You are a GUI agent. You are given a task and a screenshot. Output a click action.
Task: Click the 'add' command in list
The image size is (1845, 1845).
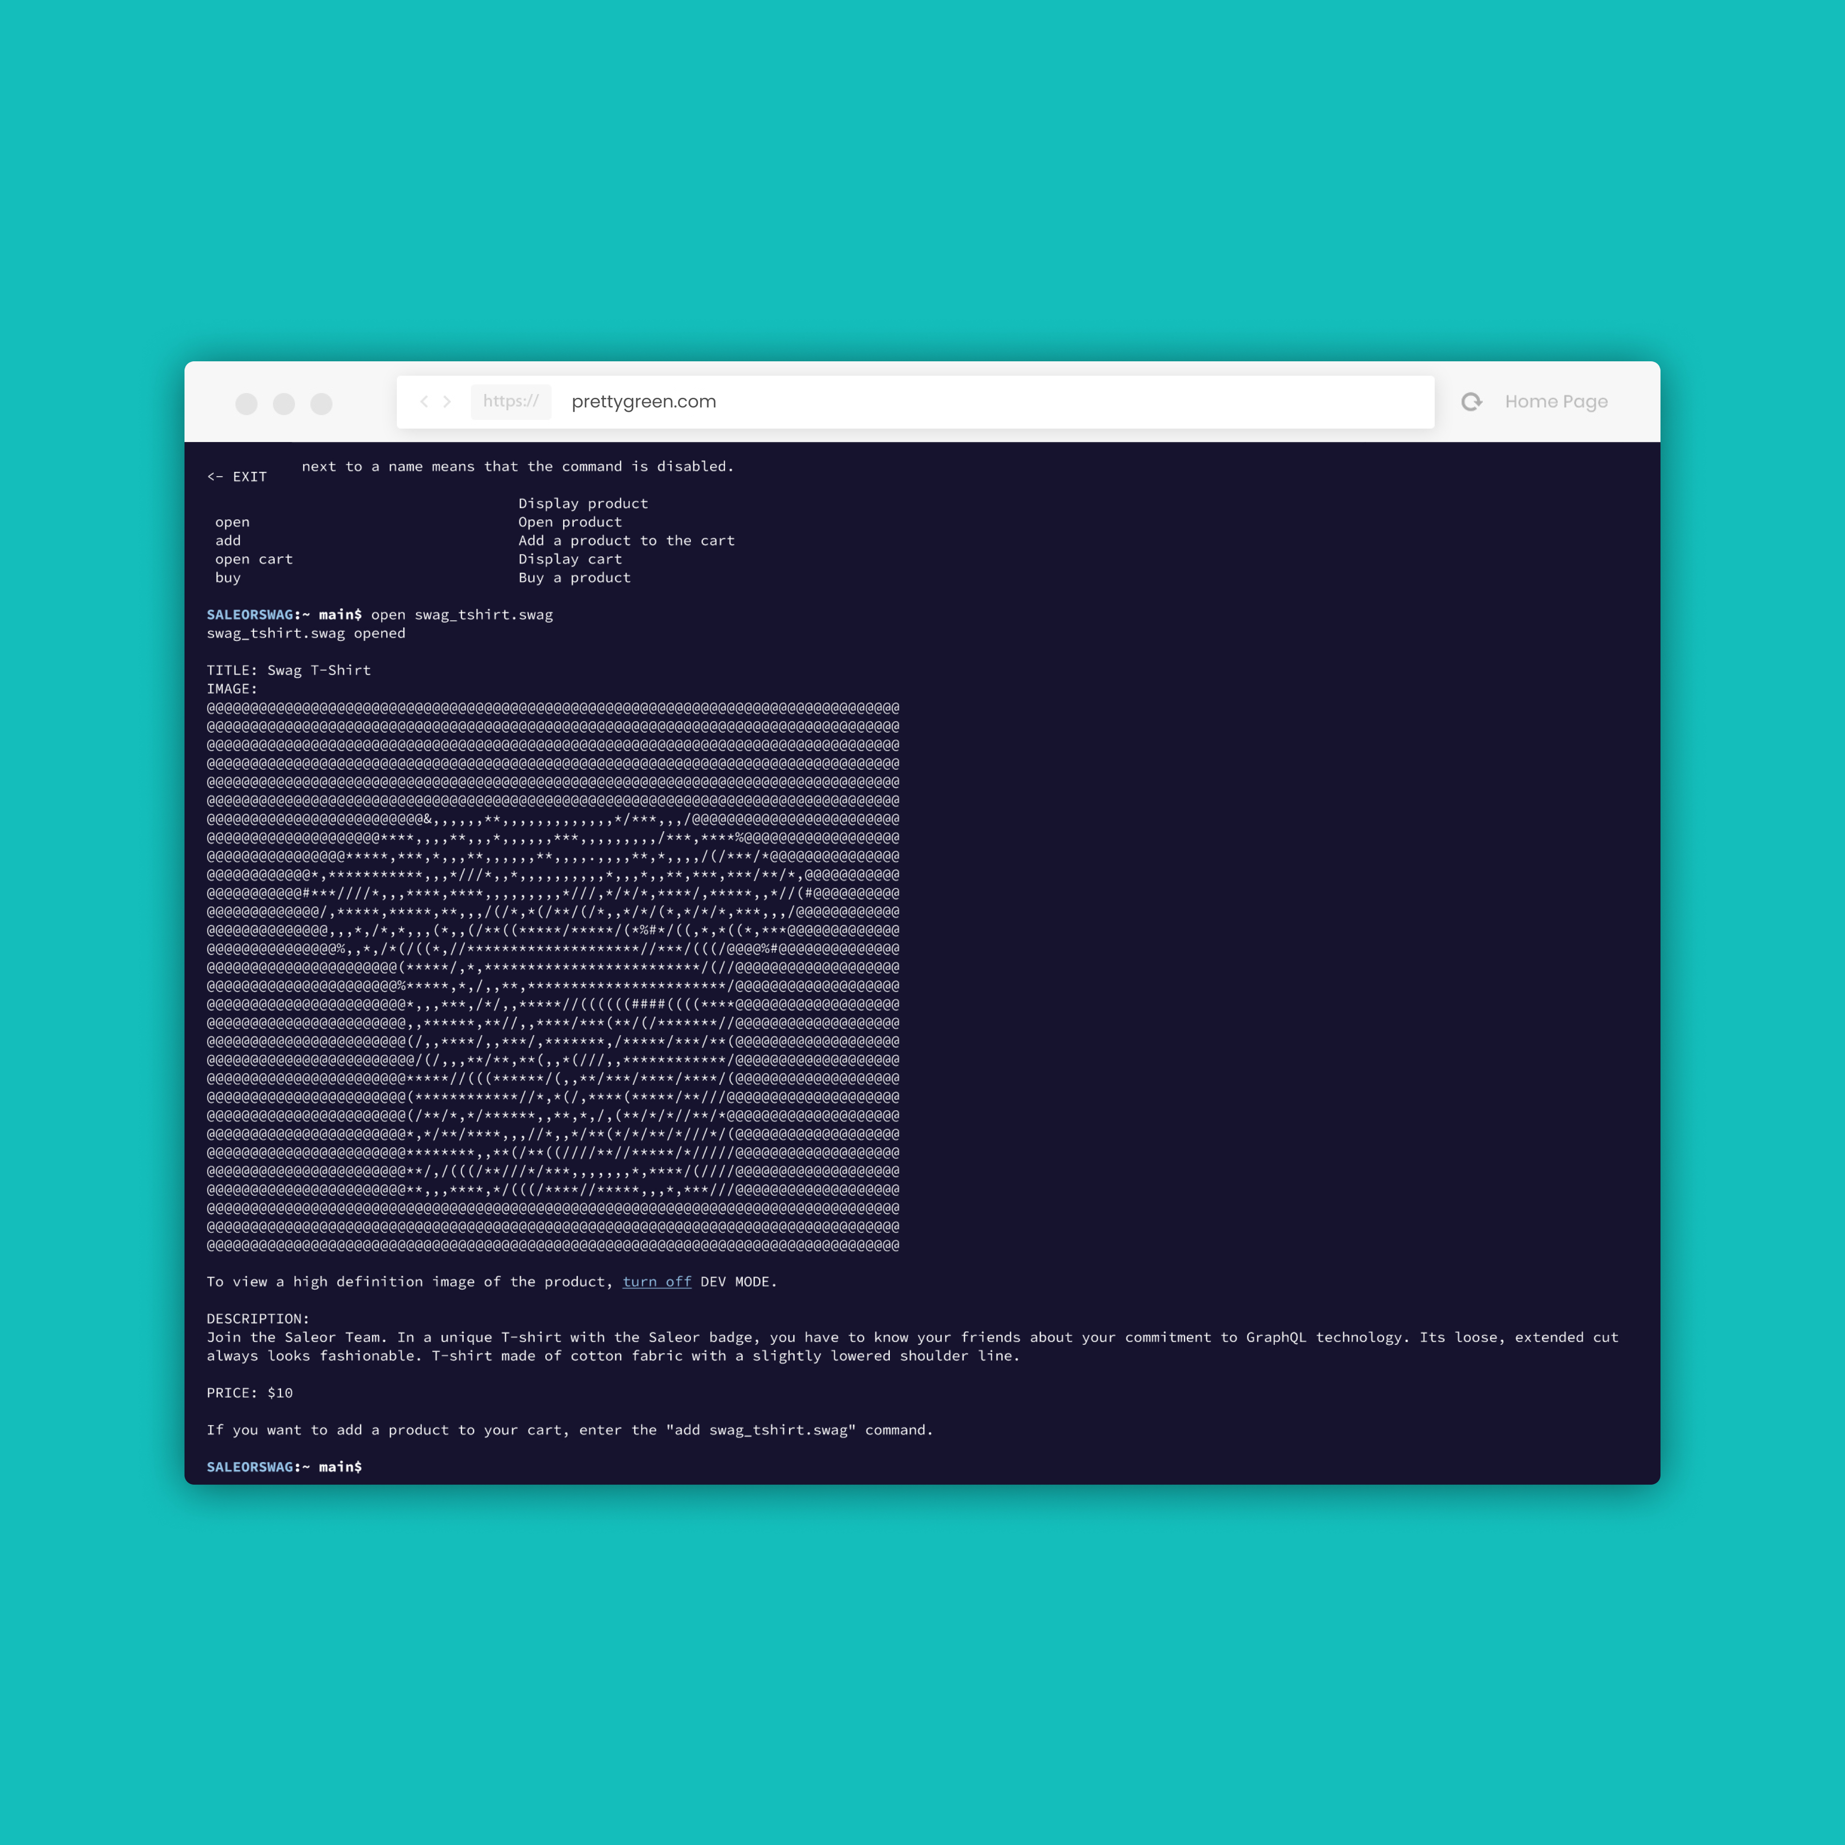[228, 541]
